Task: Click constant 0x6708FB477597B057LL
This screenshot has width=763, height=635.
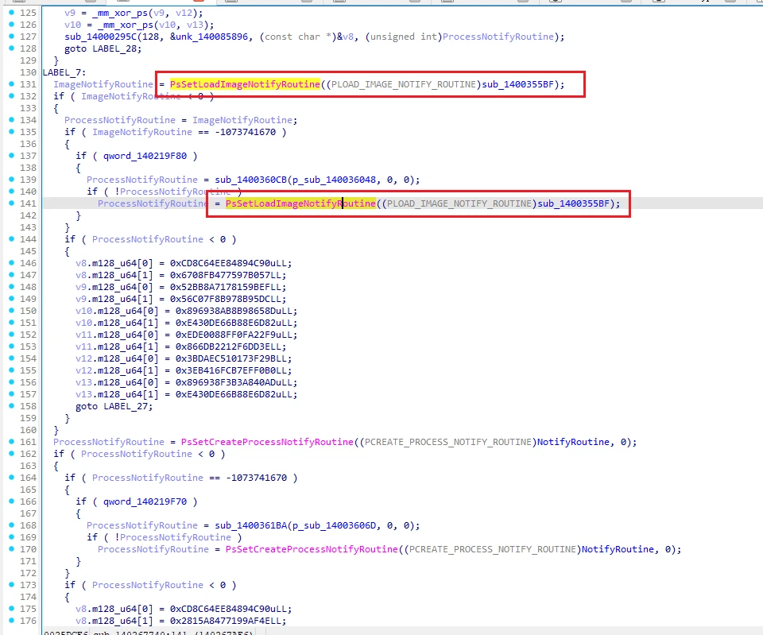Action: point(228,275)
